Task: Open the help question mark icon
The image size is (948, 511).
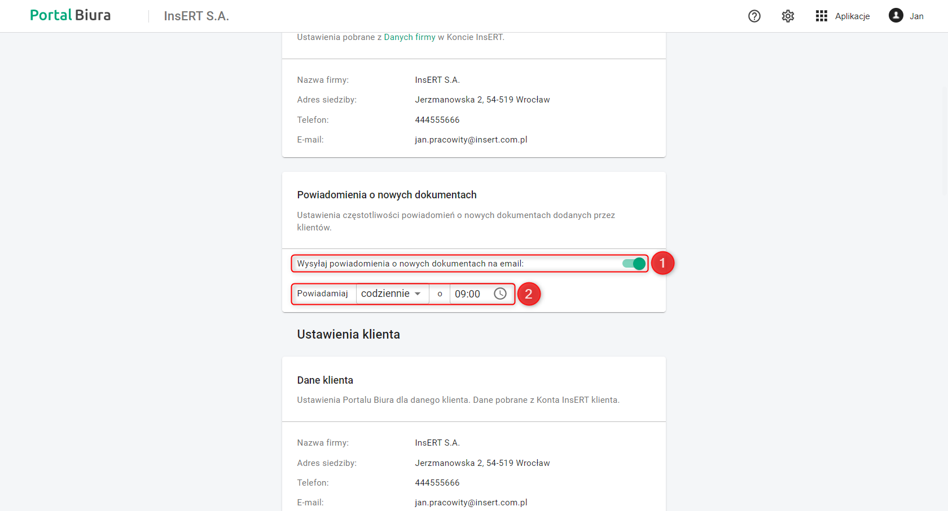Action: (x=754, y=16)
